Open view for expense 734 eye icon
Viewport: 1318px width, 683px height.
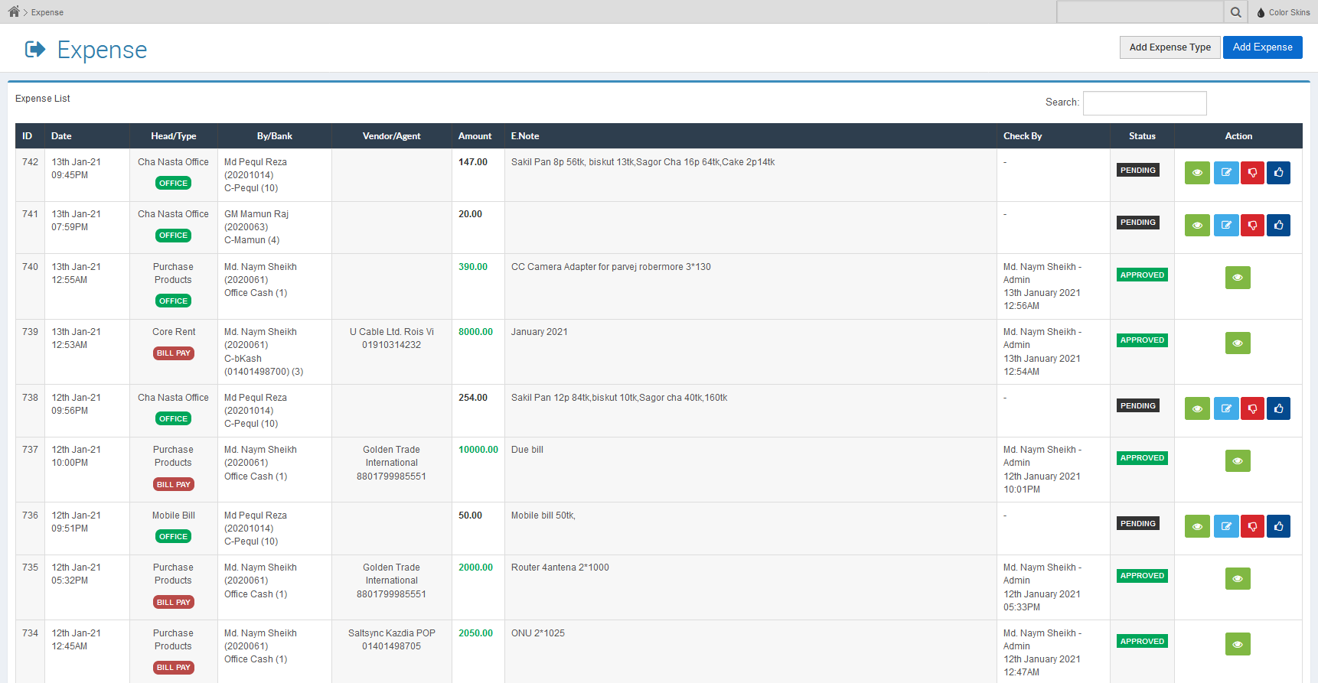point(1237,644)
